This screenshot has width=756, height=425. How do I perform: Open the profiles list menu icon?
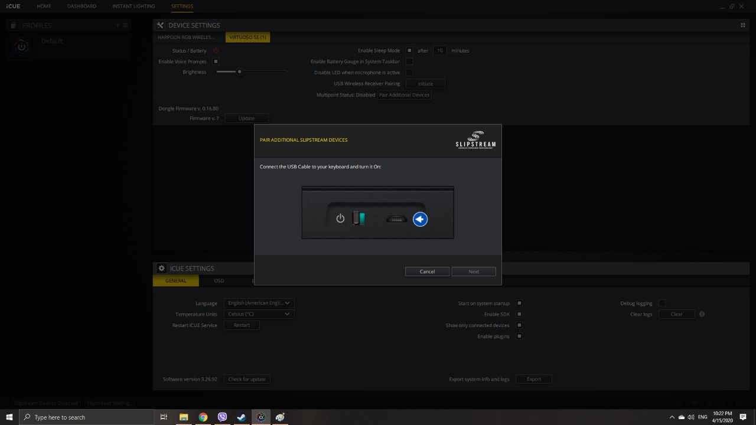tap(125, 25)
